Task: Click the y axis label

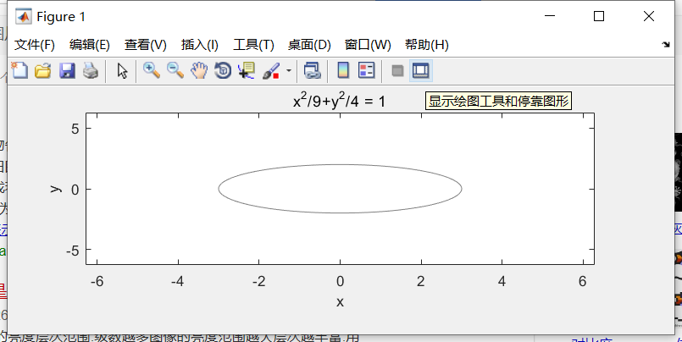Action: click(56, 188)
